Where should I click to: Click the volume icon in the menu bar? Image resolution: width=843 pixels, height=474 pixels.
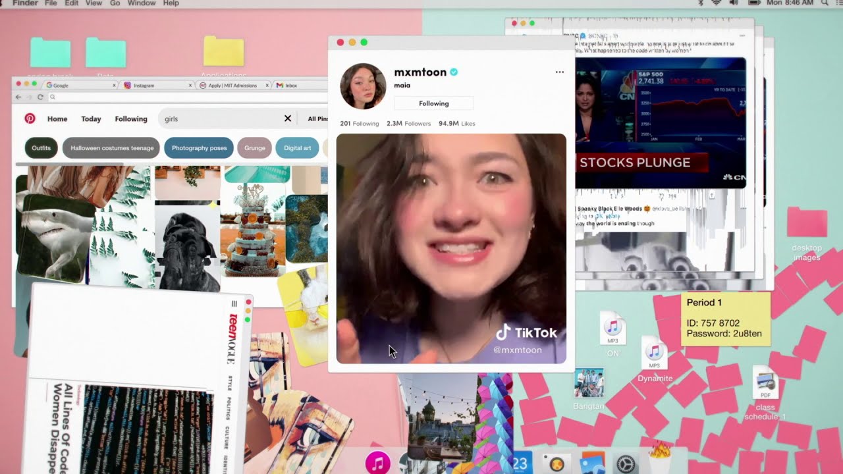(734, 3)
